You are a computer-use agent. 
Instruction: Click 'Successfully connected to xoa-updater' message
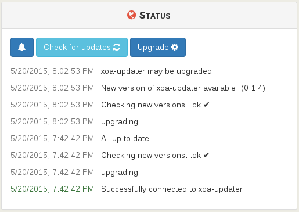pyautogui.click(x=172, y=189)
